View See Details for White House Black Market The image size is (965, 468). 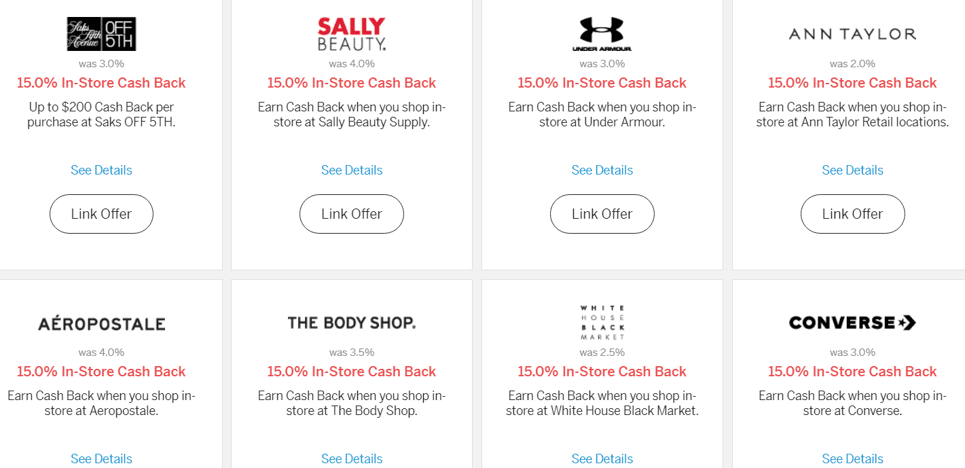point(602,459)
